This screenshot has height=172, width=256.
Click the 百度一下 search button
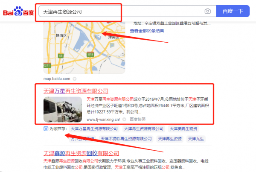tap(233, 11)
